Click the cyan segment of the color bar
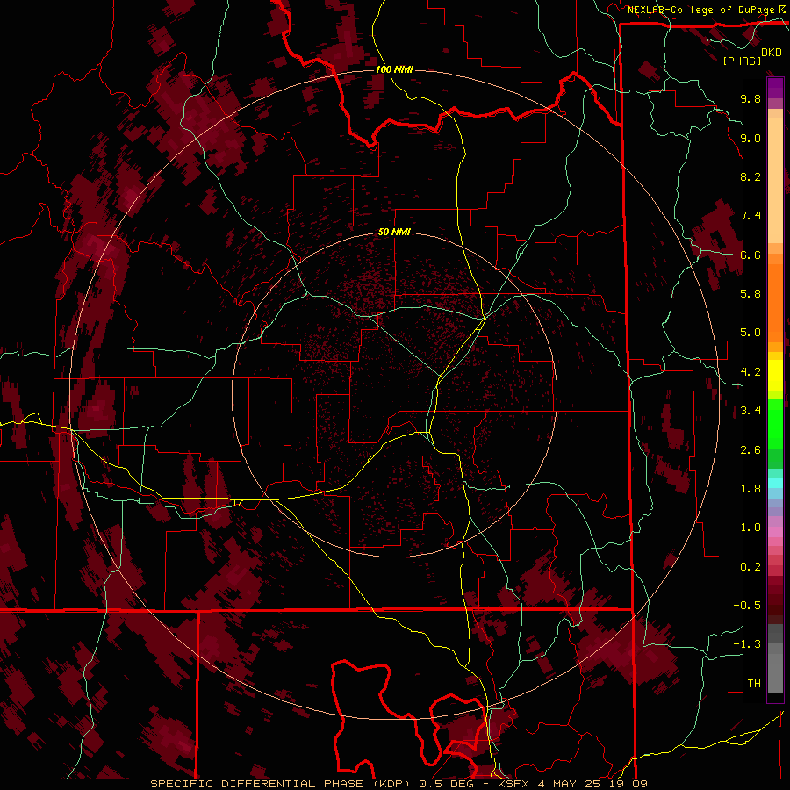 [775, 483]
